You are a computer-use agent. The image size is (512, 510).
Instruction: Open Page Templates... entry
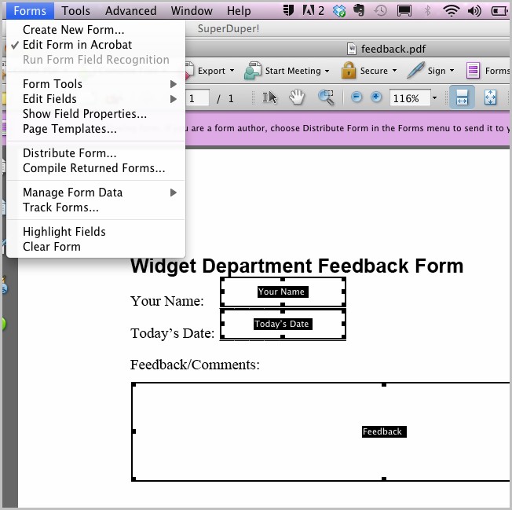pos(96,129)
